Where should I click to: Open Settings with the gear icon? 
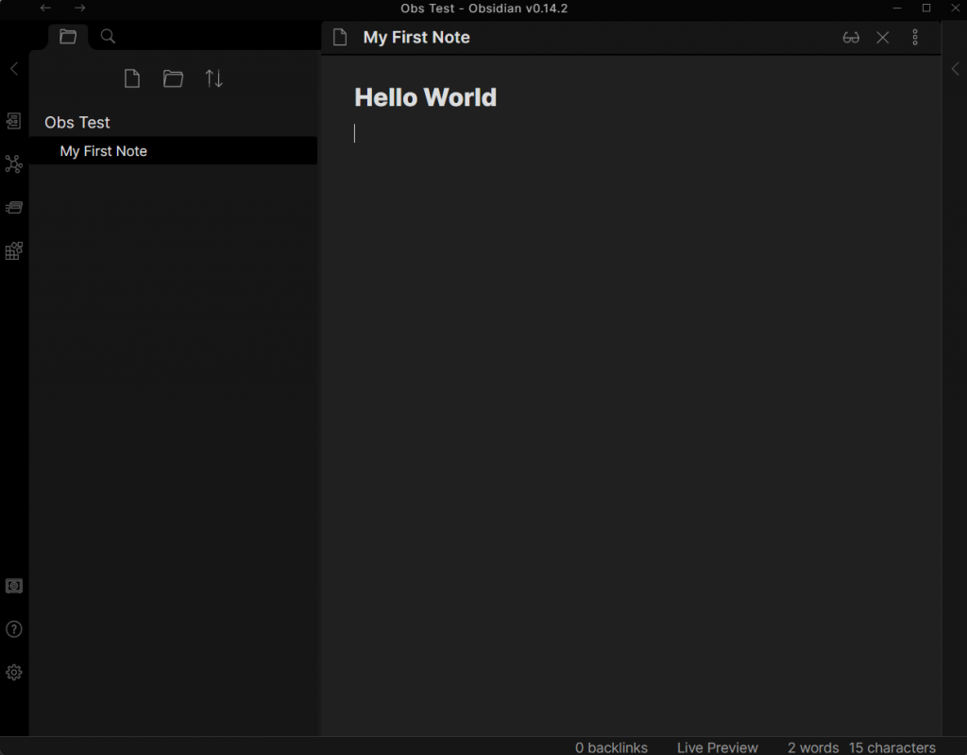pos(13,673)
